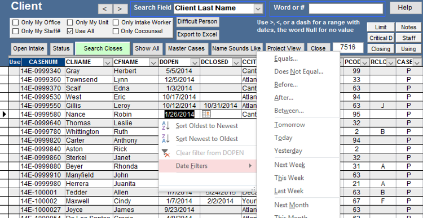The width and height of the screenshot is (423, 218).
Task: Open the date picker calendar icon
Action: [x=206, y=114]
